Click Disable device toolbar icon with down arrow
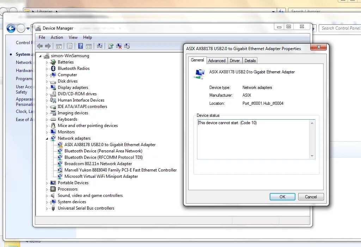Screen dimensions: 361x247 coord(127,46)
